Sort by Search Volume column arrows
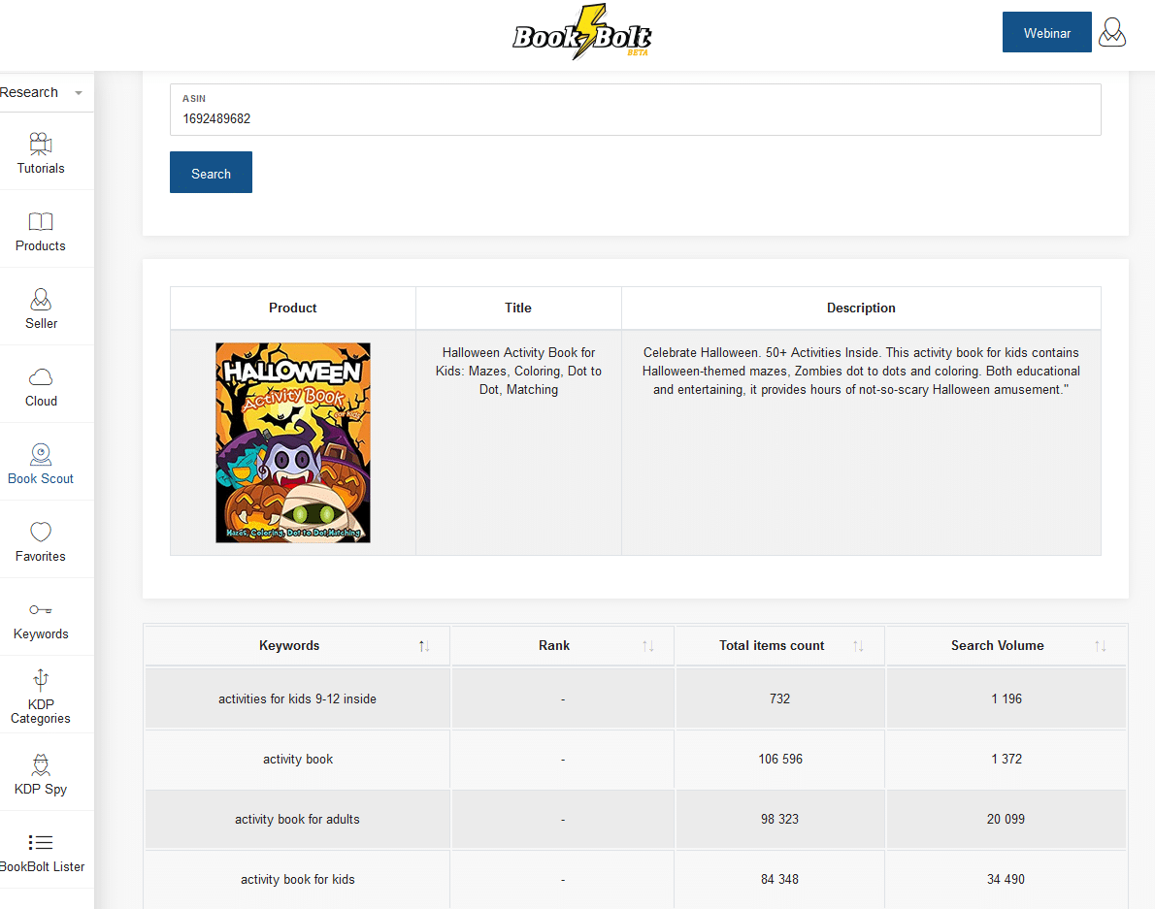Screen dimensions: 1155x909 1101,646
